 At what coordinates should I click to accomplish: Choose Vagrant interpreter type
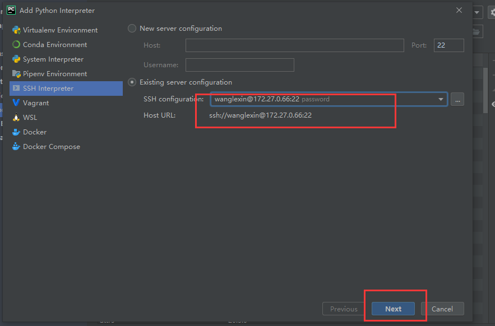click(66, 103)
